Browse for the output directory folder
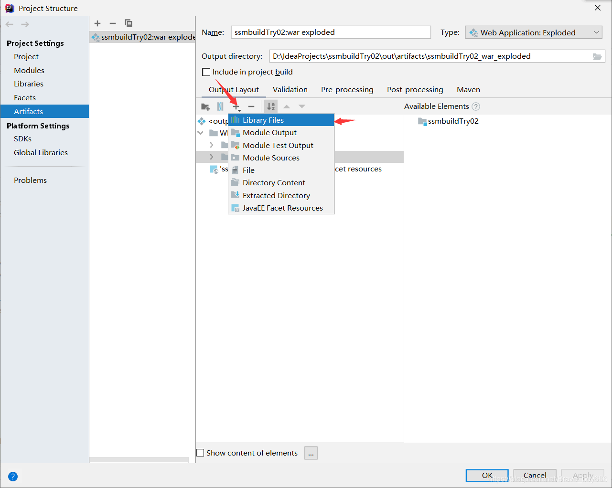The height and width of the screenshot is (488, 612). tap(597, 56)
